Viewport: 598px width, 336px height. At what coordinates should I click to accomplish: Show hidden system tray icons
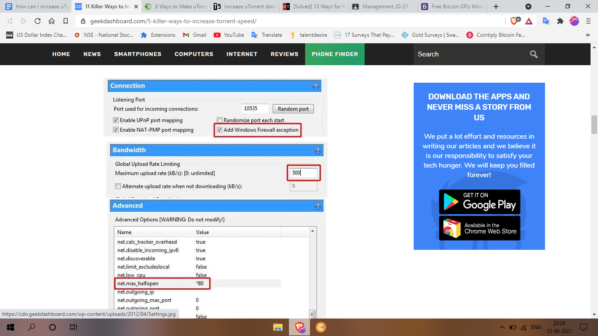(x=502, y=327)
